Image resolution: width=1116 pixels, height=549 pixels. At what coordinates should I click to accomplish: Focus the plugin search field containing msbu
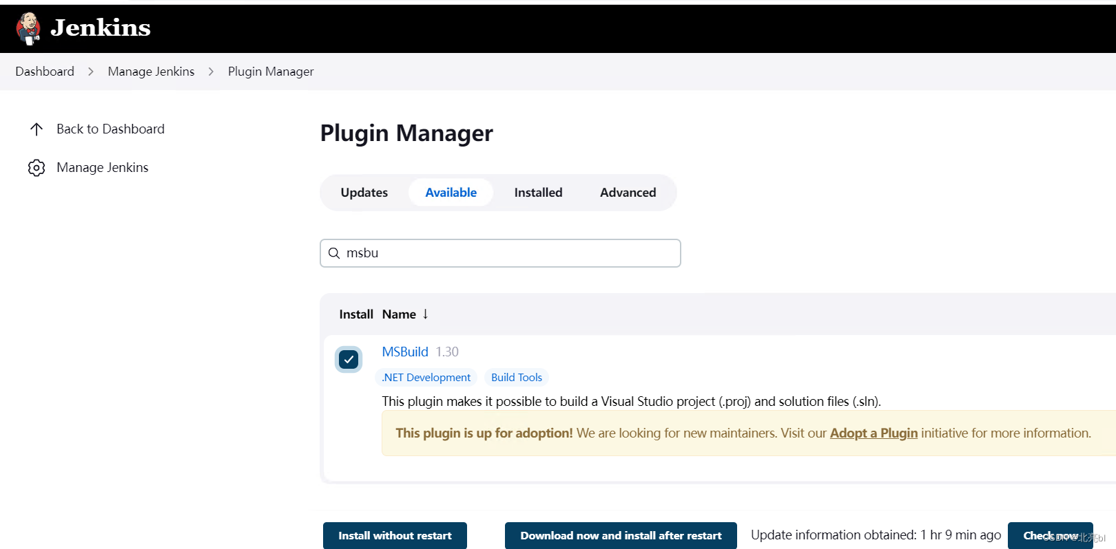[x=500, y=253]
